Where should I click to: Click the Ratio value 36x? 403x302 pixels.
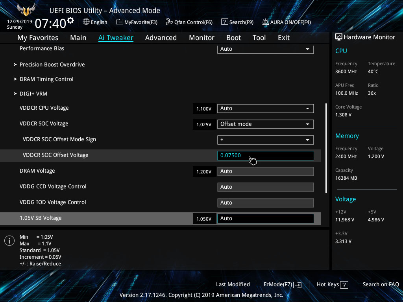(x=372, y=93)
